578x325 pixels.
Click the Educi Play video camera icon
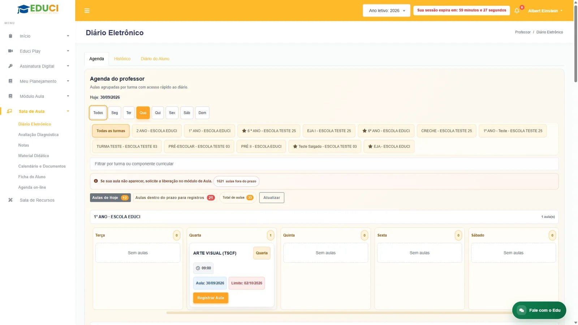[10, 51]
